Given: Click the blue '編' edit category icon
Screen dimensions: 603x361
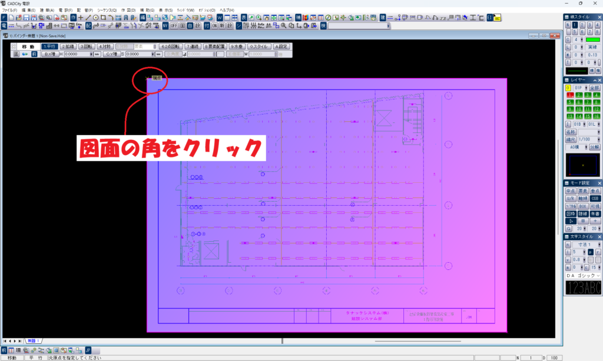Looking at the screenshot, I should (143, 18).
